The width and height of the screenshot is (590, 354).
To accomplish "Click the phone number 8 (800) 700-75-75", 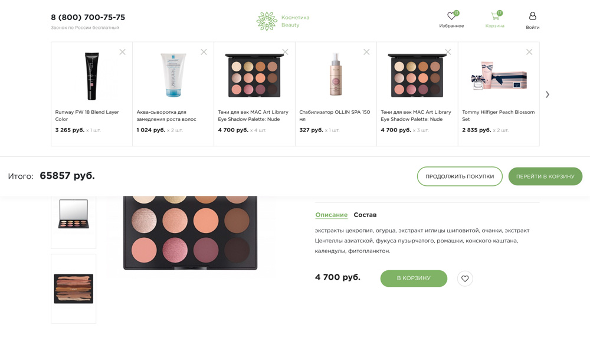I will coord(88,18).
